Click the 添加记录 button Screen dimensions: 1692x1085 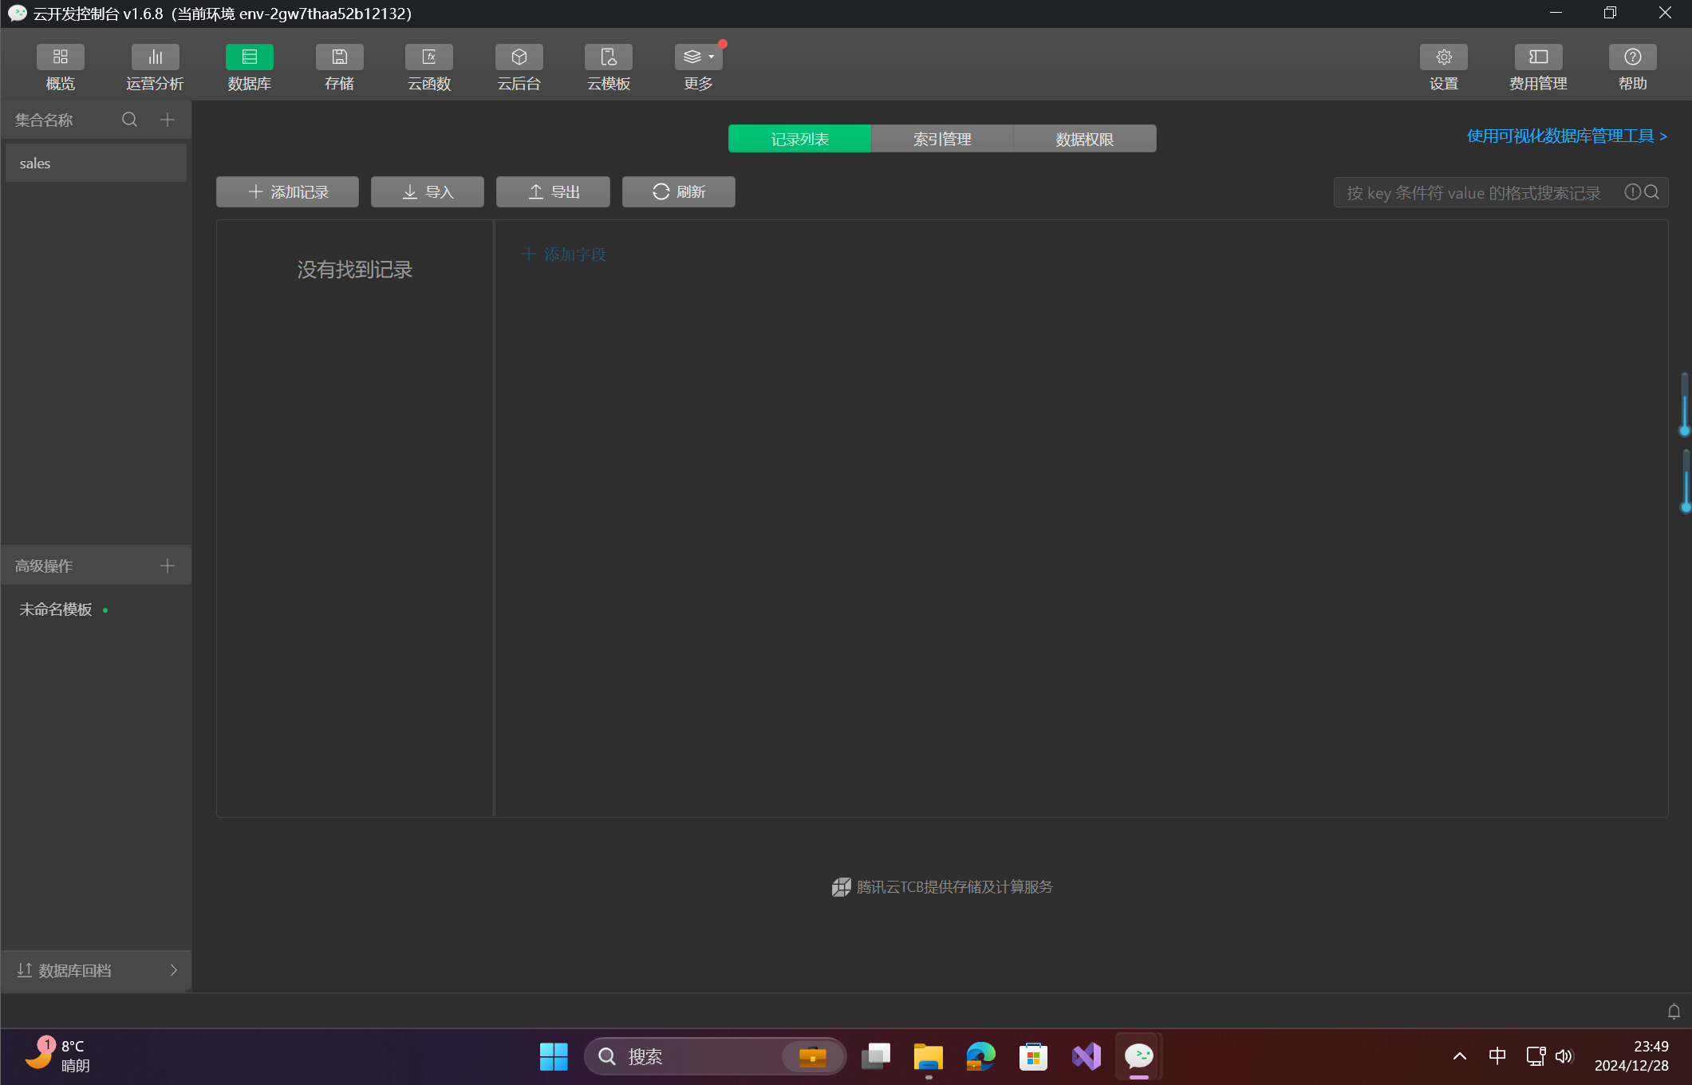point(287,191)
